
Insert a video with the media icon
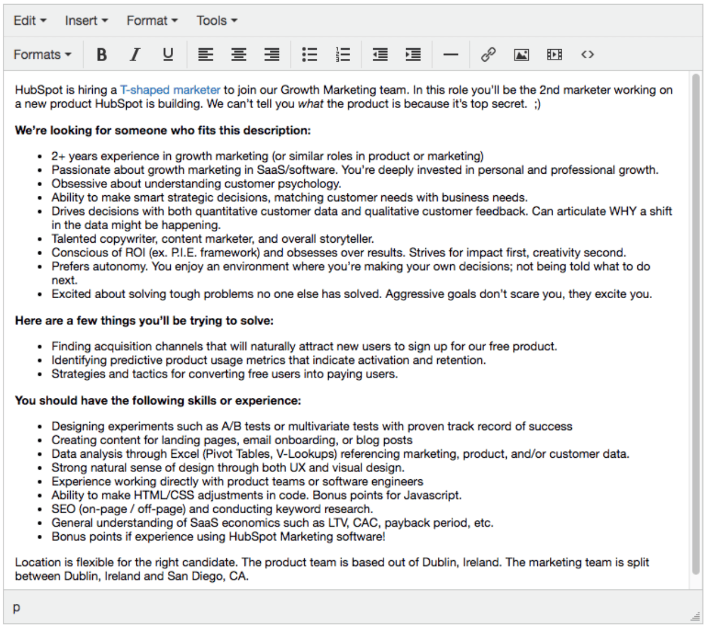click(x=554, y=54)
